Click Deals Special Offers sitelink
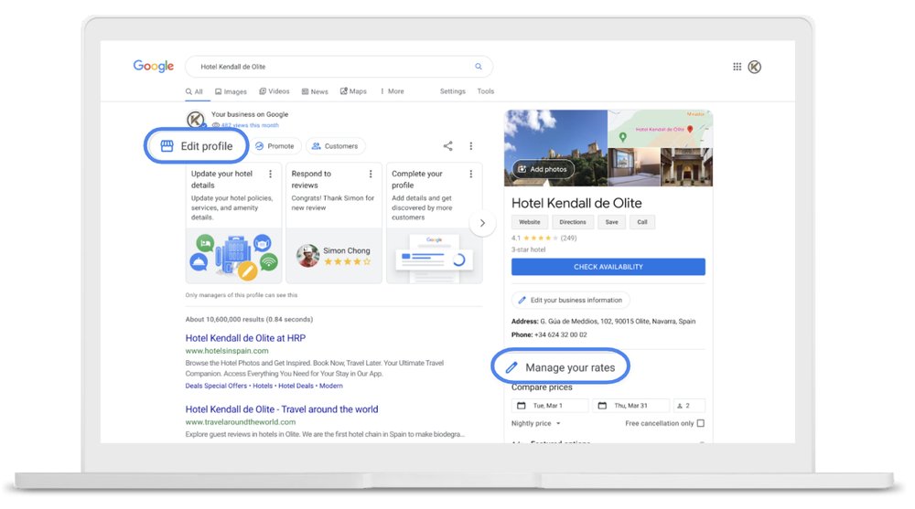915x509 pixels. [x=217, y=386]
